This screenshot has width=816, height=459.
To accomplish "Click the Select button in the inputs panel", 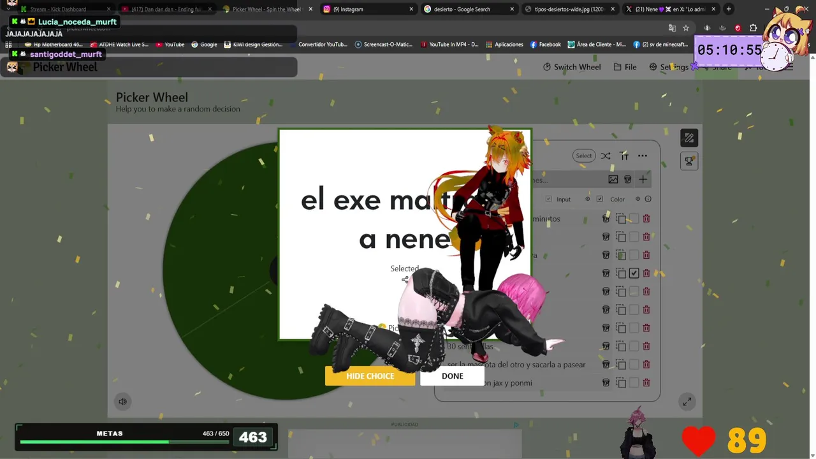I will coord(584,156).
